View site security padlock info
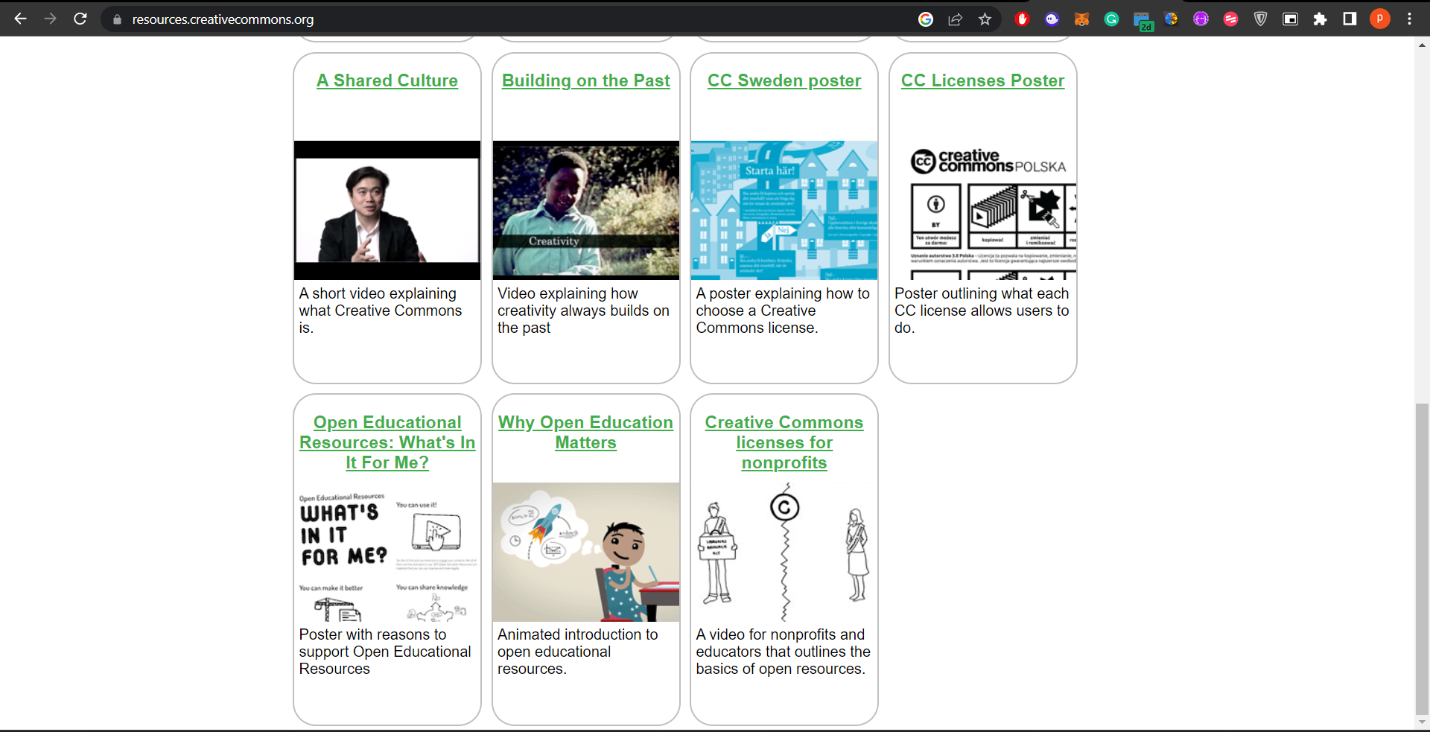The height and width of the screenshot is (732, 1430). click(117, 19)
